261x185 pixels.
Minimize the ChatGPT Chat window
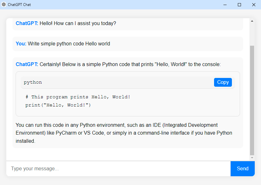[x=225, y=5]
